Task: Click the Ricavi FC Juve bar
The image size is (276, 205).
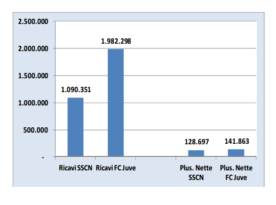Action: (116, 103)
